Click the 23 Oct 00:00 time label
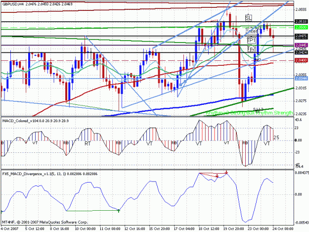Viewport: 309px width, 232px height. tap(258, 229)
